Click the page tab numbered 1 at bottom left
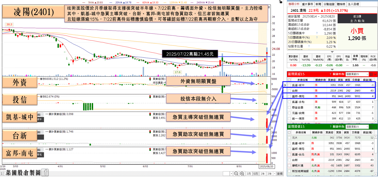This screenshot has width=378, height=181. tap(2, 174)
